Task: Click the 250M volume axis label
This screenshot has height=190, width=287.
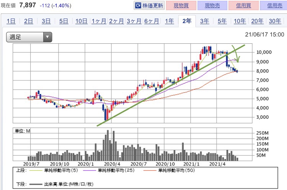Action: [x=262, y=133]
